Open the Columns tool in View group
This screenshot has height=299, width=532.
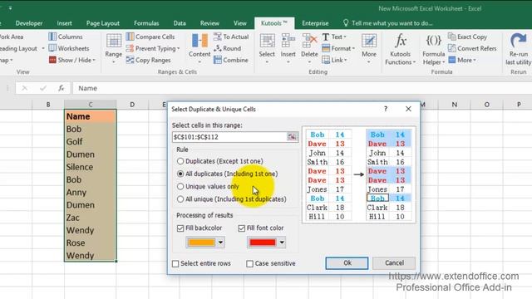point(66,37)
